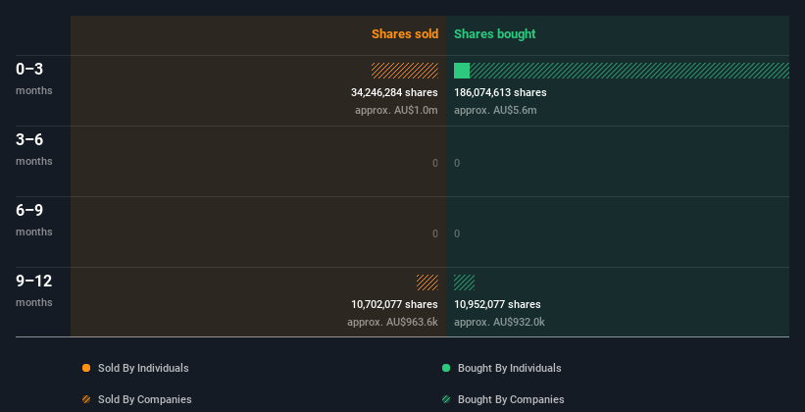Select the 0–3 months row label
The width and height of the screenshot is (805, 412).
coord(34,78)
